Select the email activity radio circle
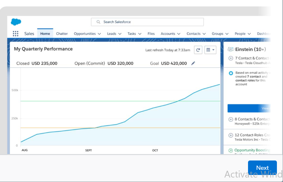Viewport: 283px width, 182px height. click(231, 73)
